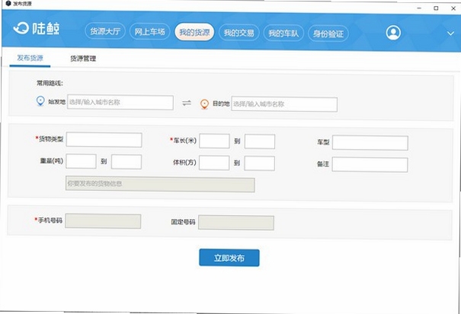461x314 pixels.
Task: Maximize the 发布货源 window
Action: click(436, 8)
